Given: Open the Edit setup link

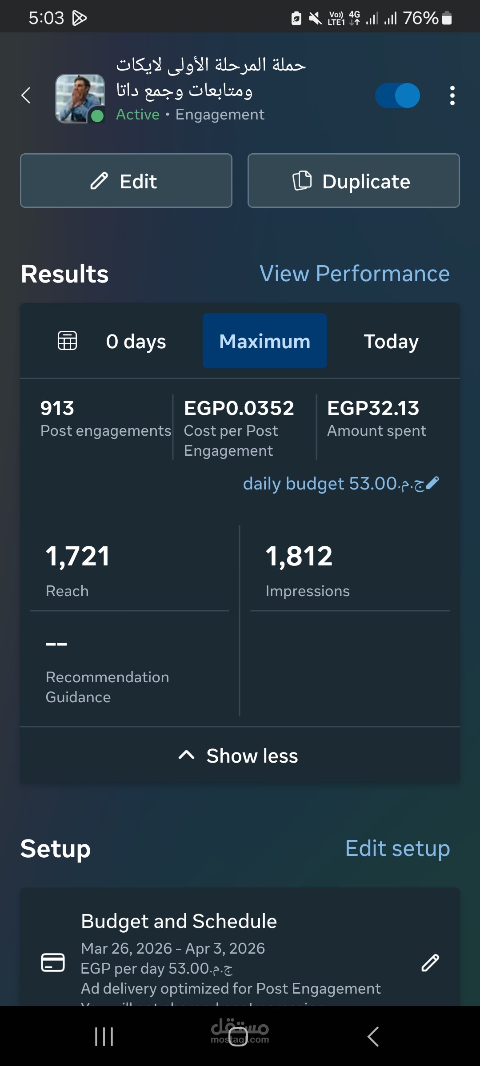Looking at the screenshot, I should pyautogui.click(x=397, y=848).
